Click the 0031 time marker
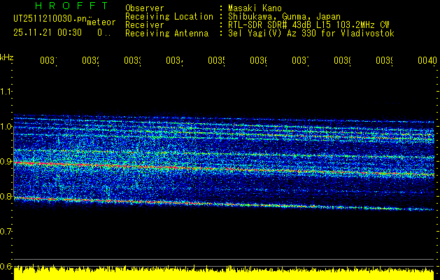The image size is (440, 280). (x=48, y=60)
